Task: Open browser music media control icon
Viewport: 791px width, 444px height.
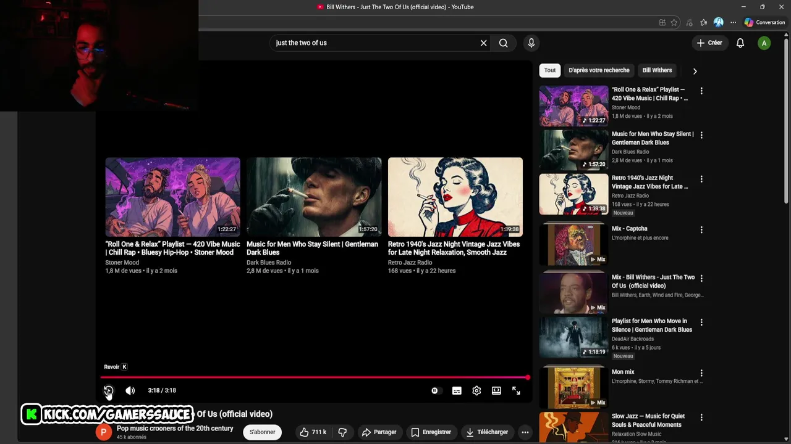Action: [x=689, y=23]
